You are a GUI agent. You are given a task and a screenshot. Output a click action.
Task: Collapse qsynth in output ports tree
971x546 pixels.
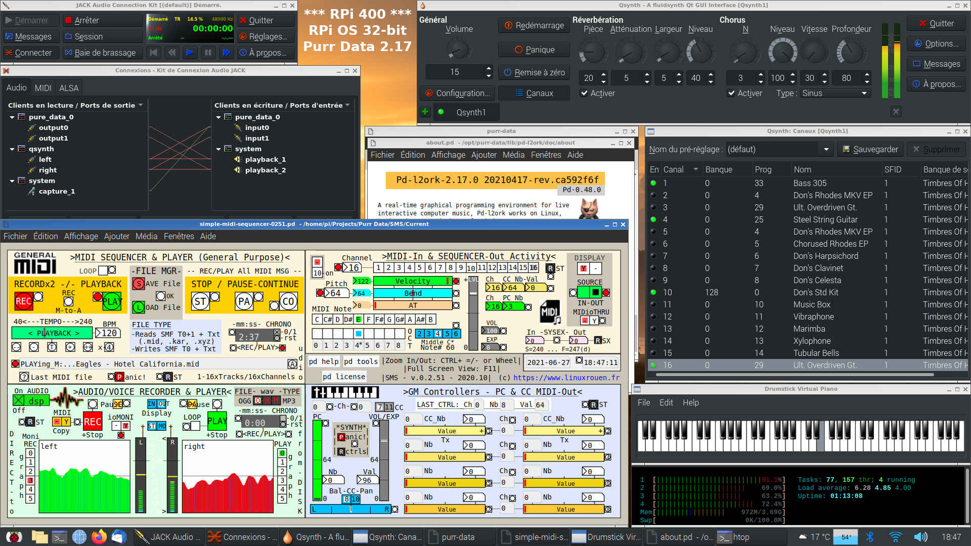12,149
